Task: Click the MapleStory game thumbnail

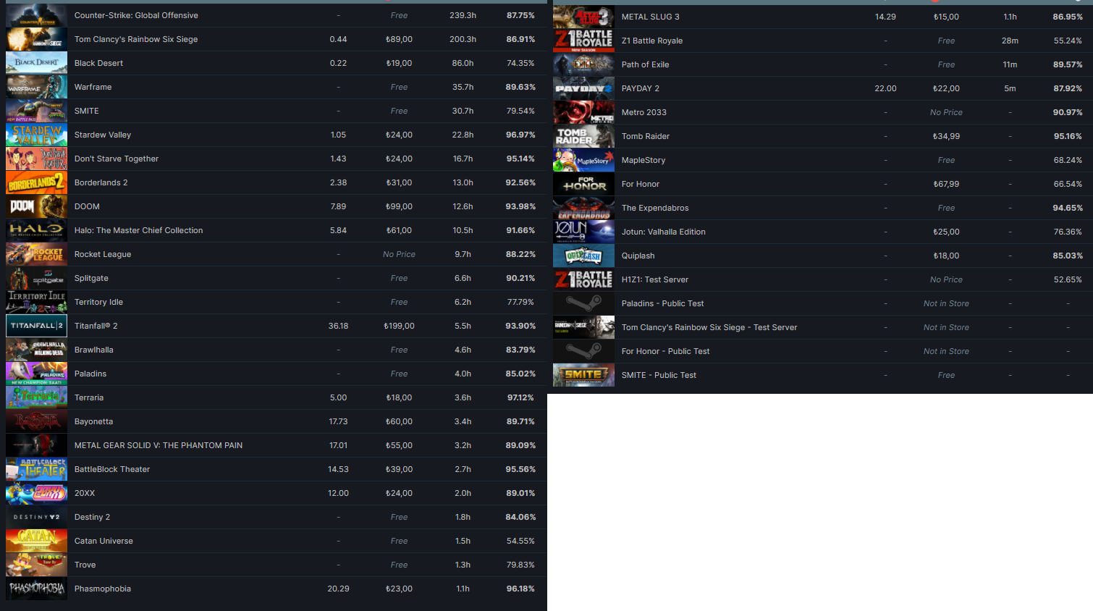Action: [x=583, y=160]
